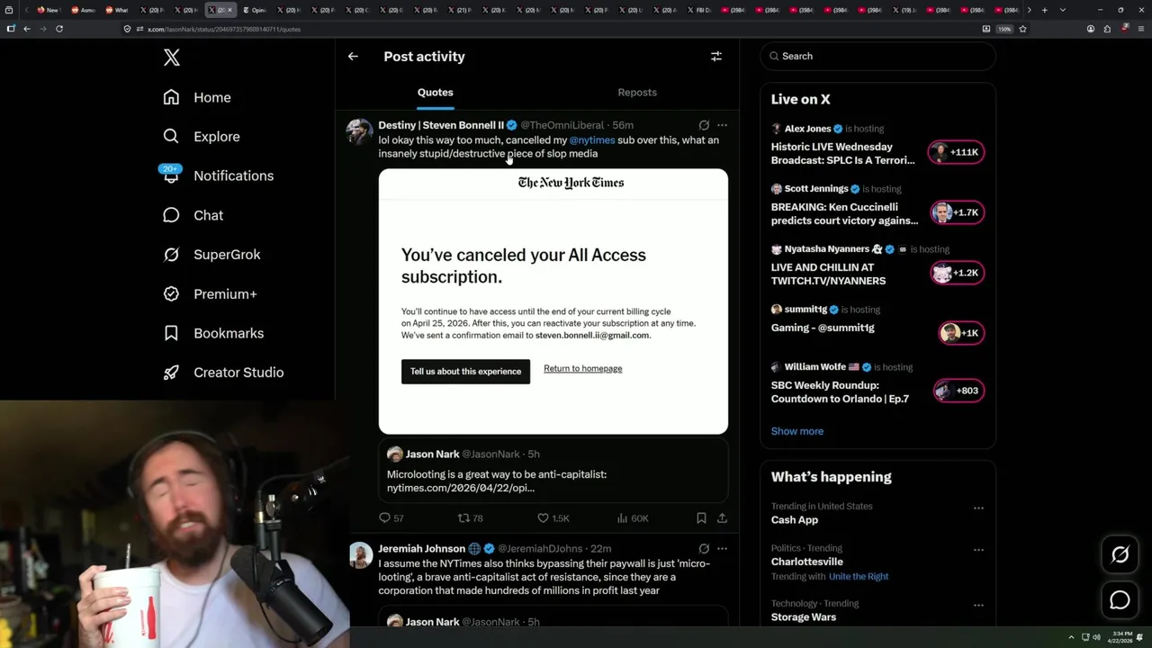Open options for Charlottesville trend

coord(978,549)
